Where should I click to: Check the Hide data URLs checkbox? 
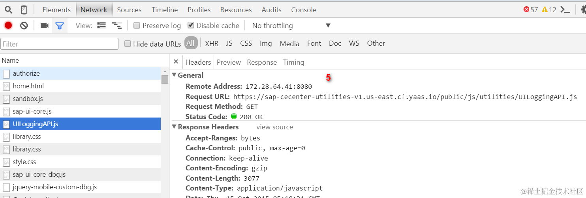(x=128, y=44)
